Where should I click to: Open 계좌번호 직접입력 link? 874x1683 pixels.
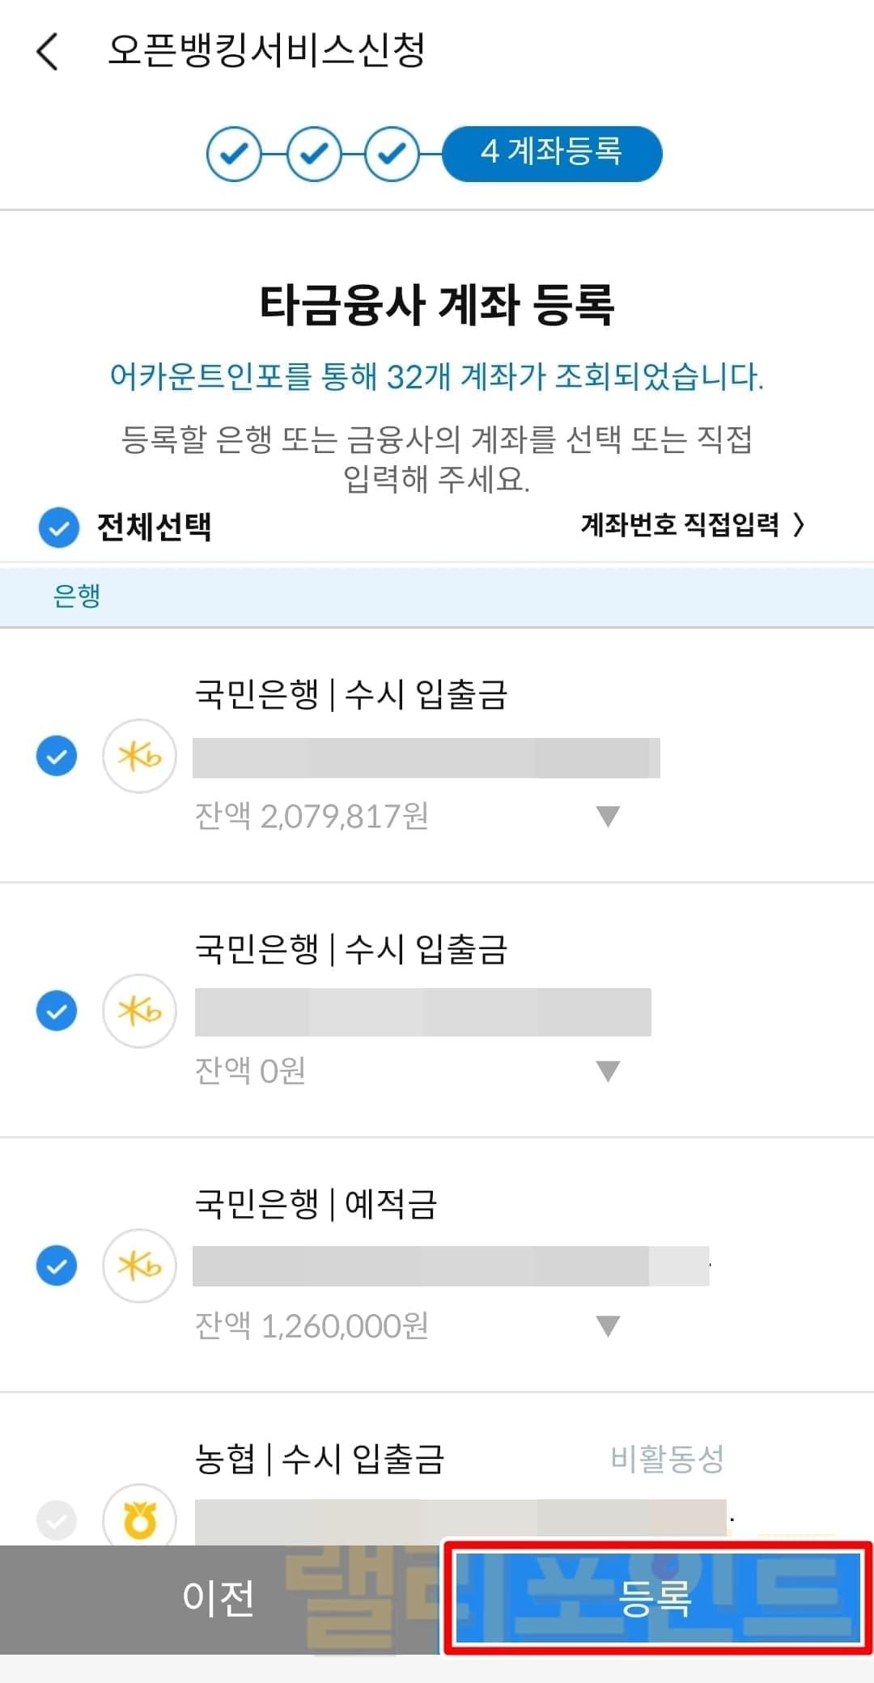click(x=693, y=525)
